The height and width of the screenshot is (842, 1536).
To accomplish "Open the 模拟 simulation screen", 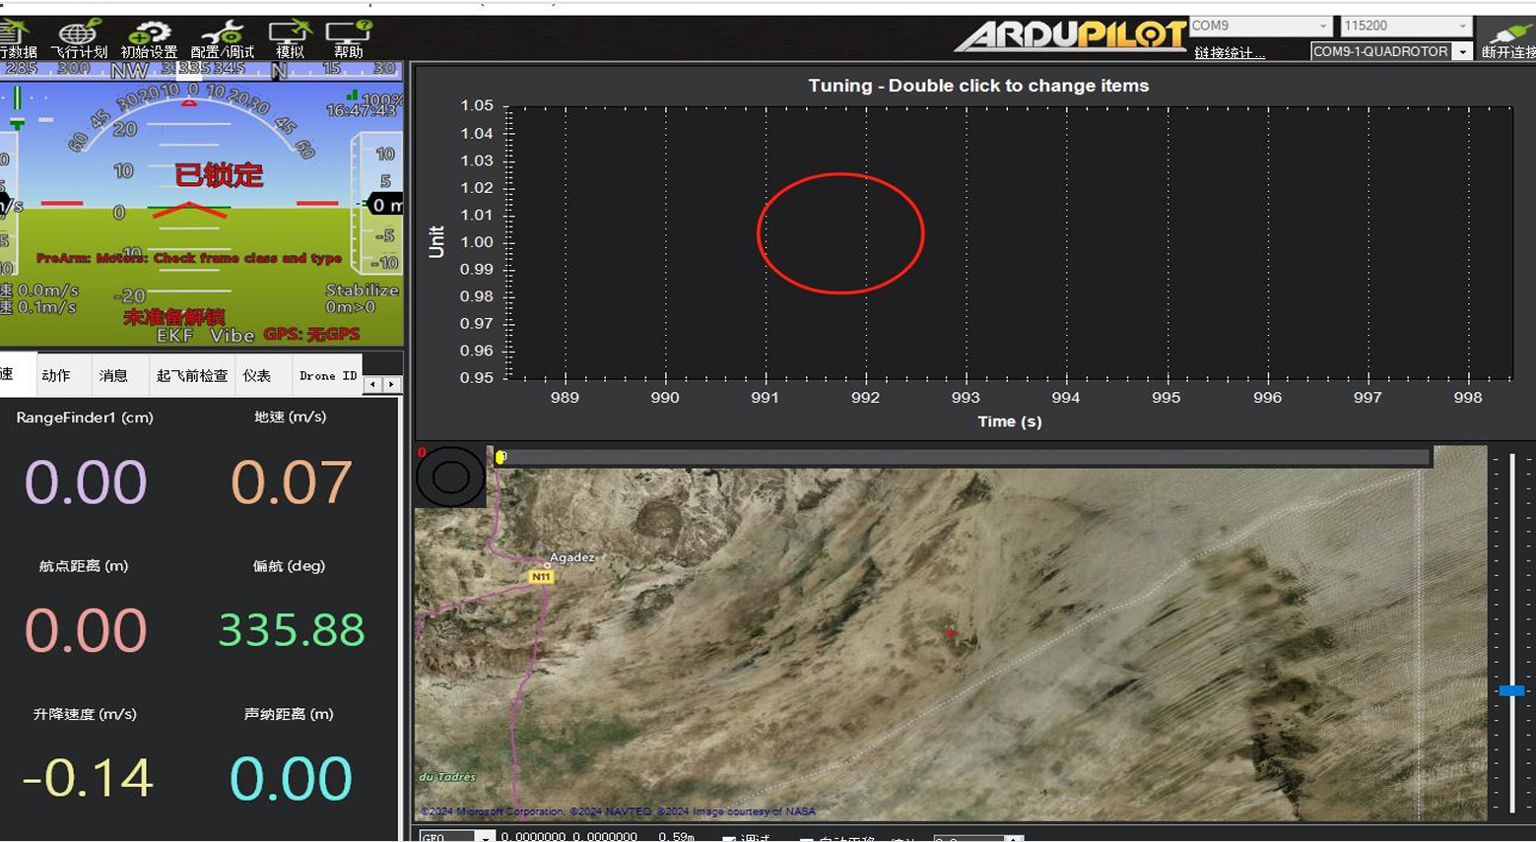I will click(290, 38).
